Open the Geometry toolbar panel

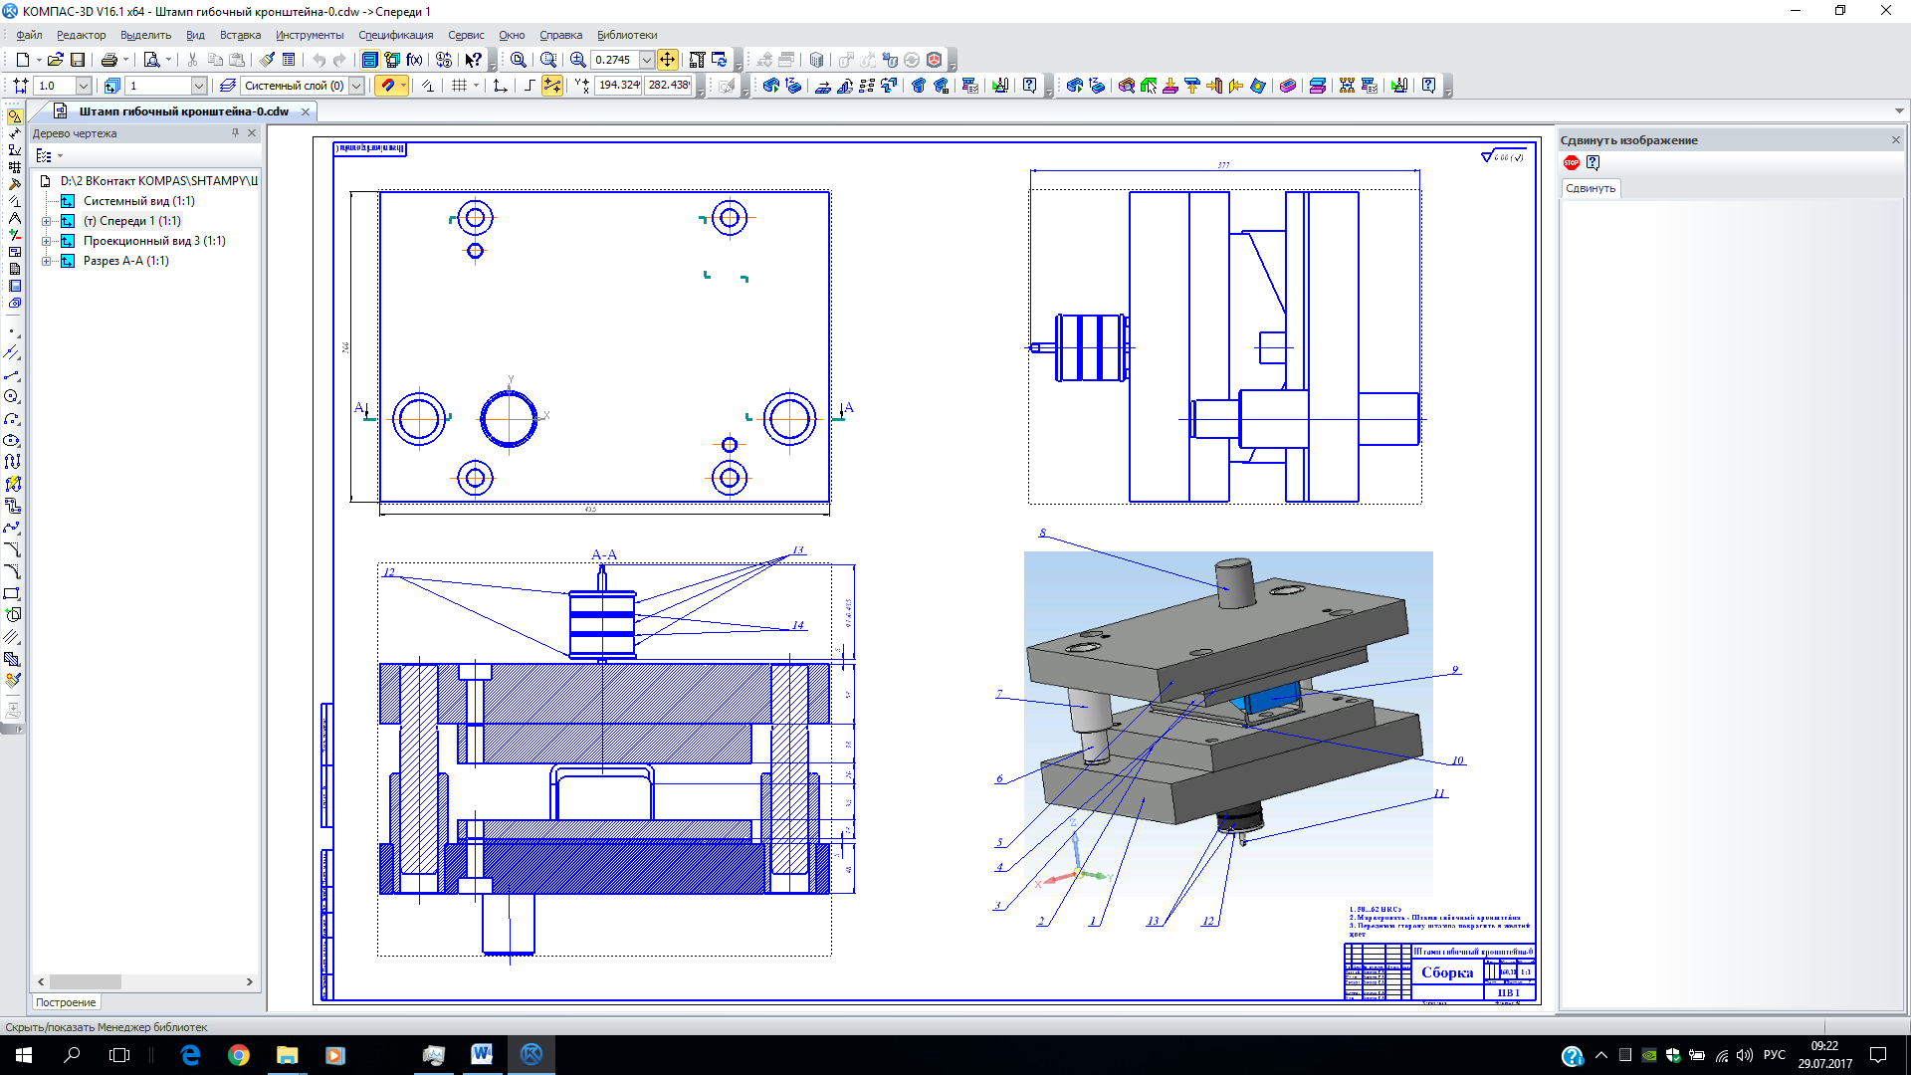click(14, 116)
